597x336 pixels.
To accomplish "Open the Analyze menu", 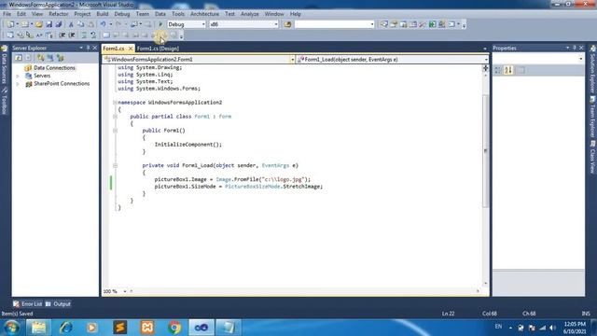I will 249,14.
